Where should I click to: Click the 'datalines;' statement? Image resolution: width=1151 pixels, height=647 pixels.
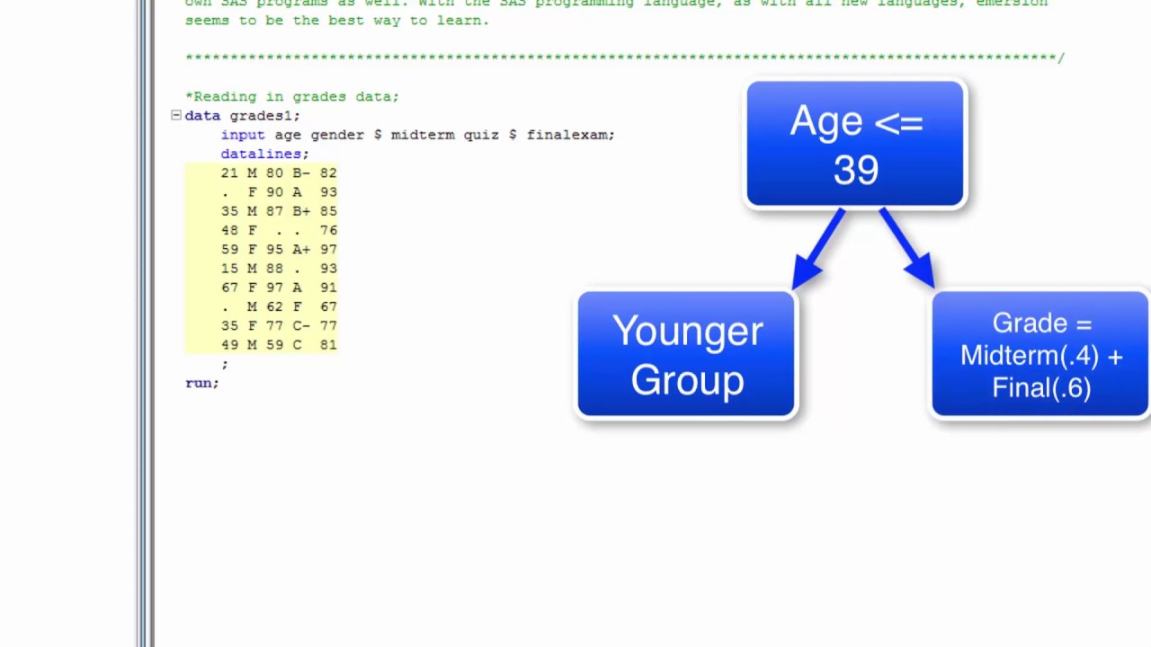[x=265, y=154]
